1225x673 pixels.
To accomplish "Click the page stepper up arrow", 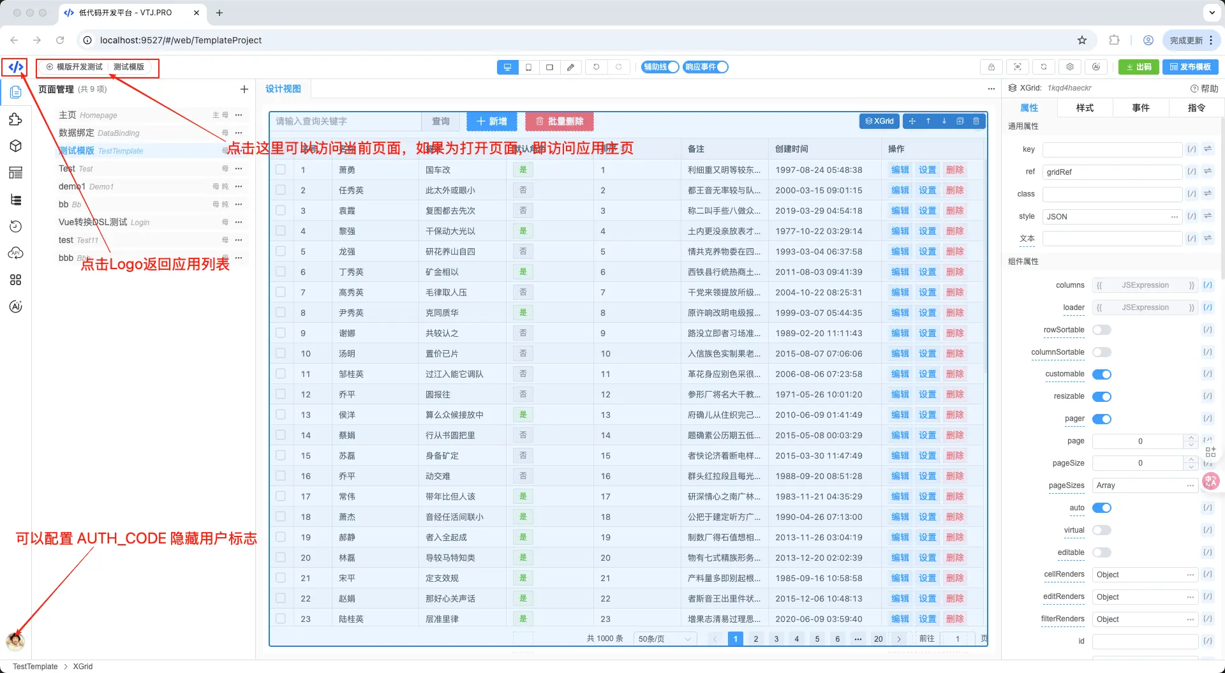I will 1191,438.
